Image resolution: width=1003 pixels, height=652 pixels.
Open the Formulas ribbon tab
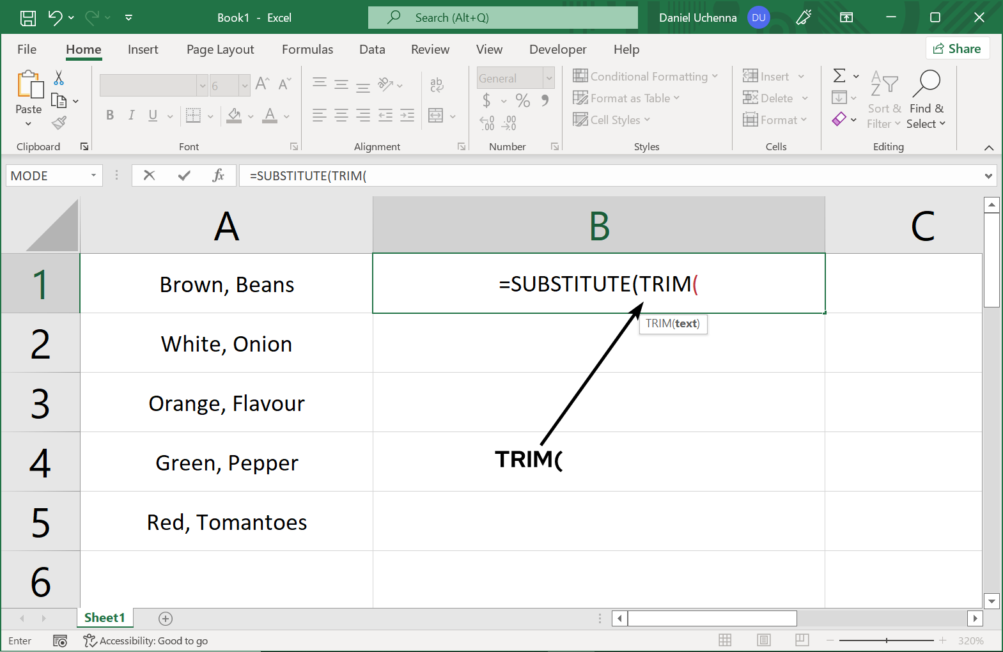point(307,49)
